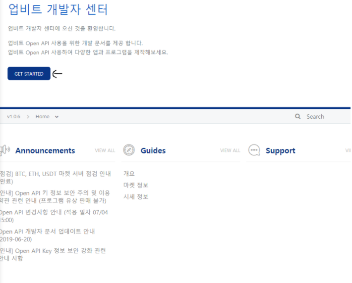Open the 마켓 정보 guide link
The width and height of the screenshot is (352, 283).
[135, 185]
